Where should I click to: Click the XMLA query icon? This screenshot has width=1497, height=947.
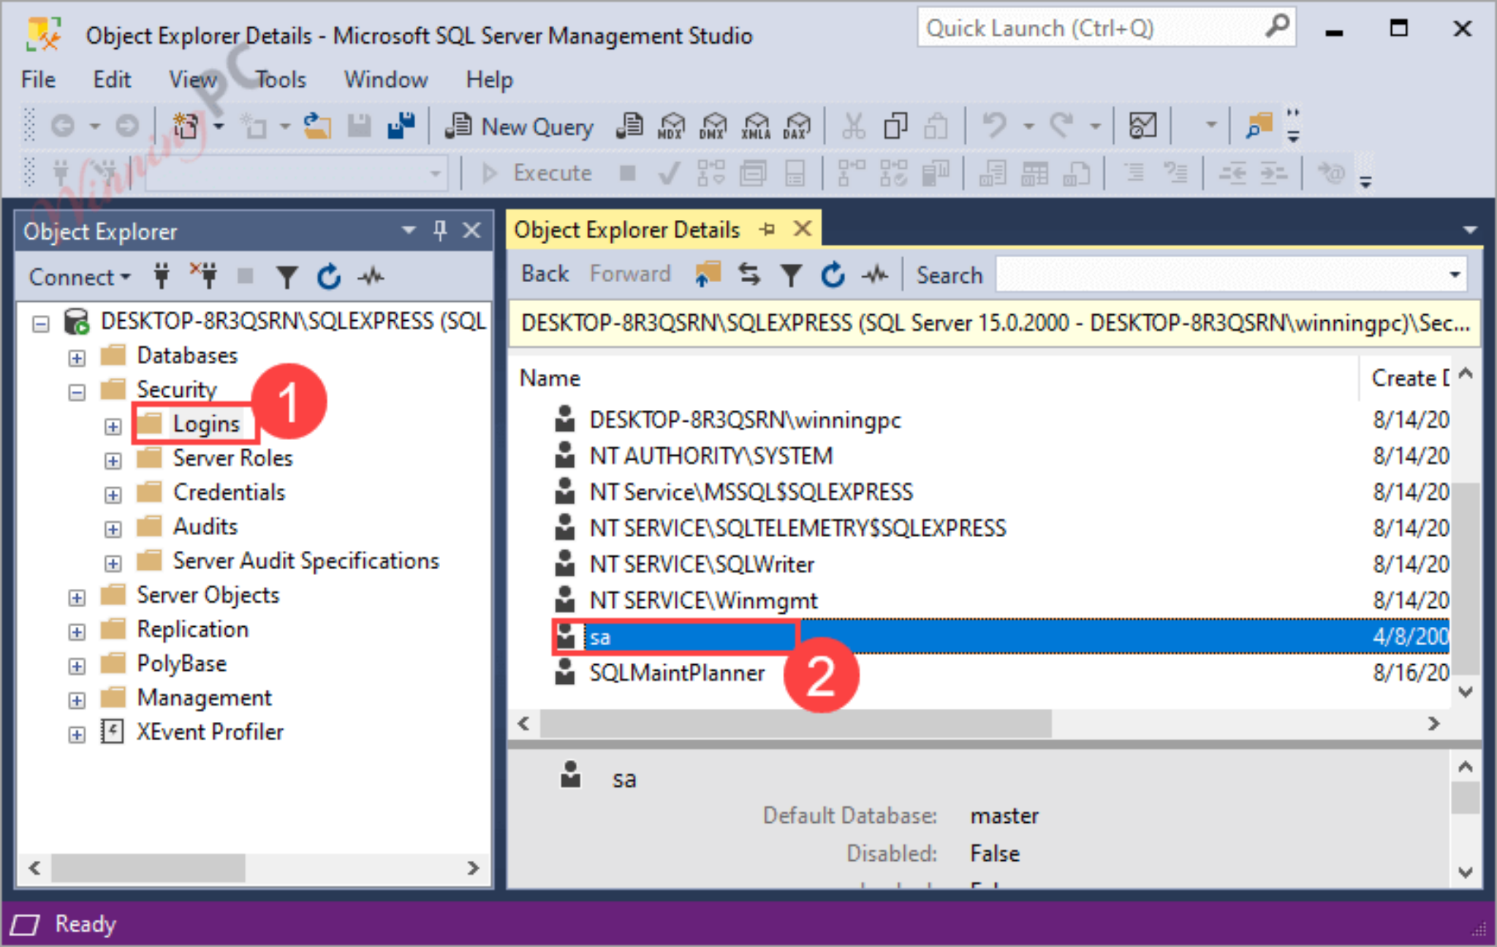756,126
